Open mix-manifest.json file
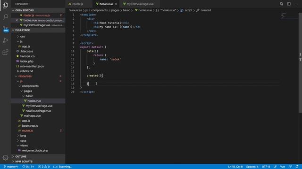Screen dimensions: 302x169 pos(32,66)
